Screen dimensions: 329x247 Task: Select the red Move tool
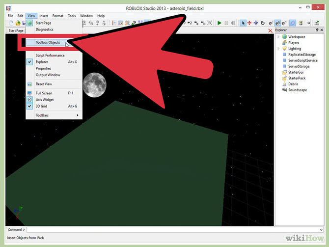(x=249, y=23)
